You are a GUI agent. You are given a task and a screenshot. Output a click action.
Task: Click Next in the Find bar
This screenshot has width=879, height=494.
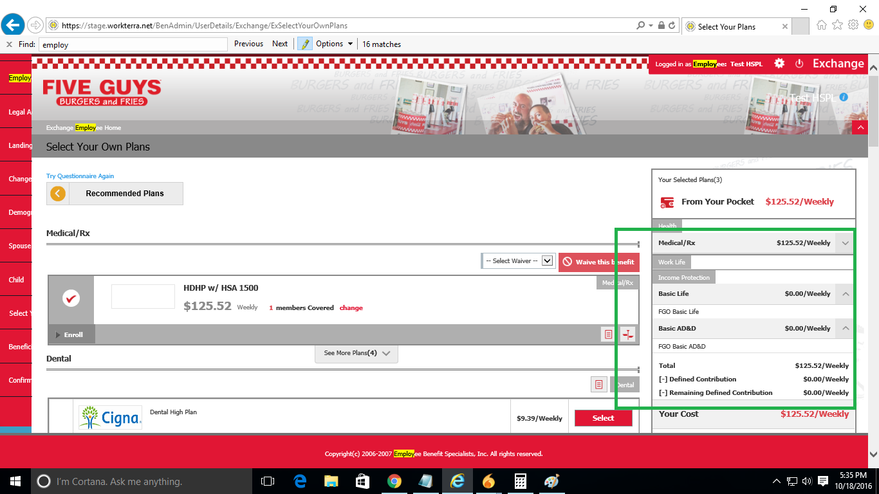pyautogui.click(x=280, y=44)
